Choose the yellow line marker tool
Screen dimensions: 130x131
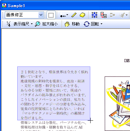[74, 15]
